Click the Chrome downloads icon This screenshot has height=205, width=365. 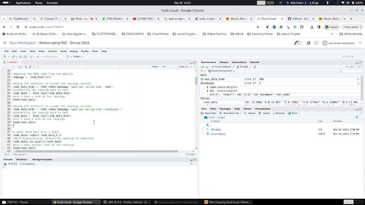312,27
